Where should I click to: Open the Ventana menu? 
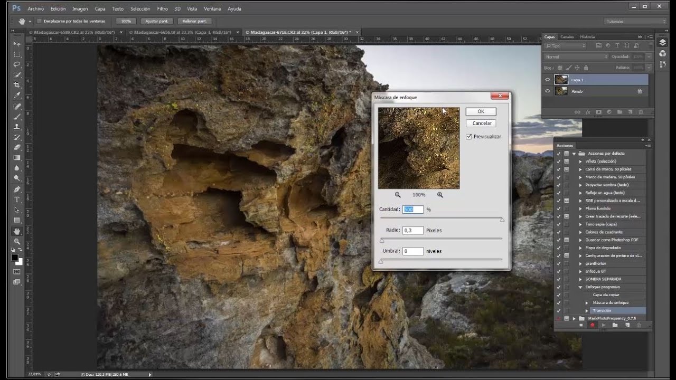[212, 9]
